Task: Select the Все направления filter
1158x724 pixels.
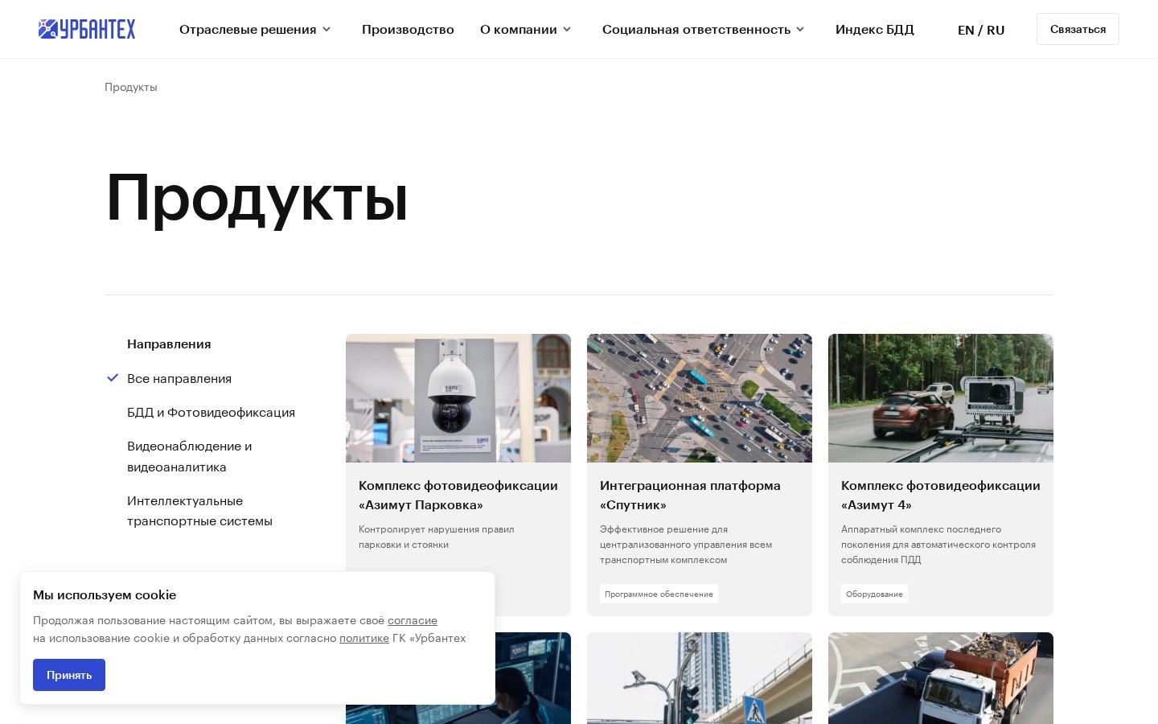Action: pyautogui.click(x=179, y=378)
